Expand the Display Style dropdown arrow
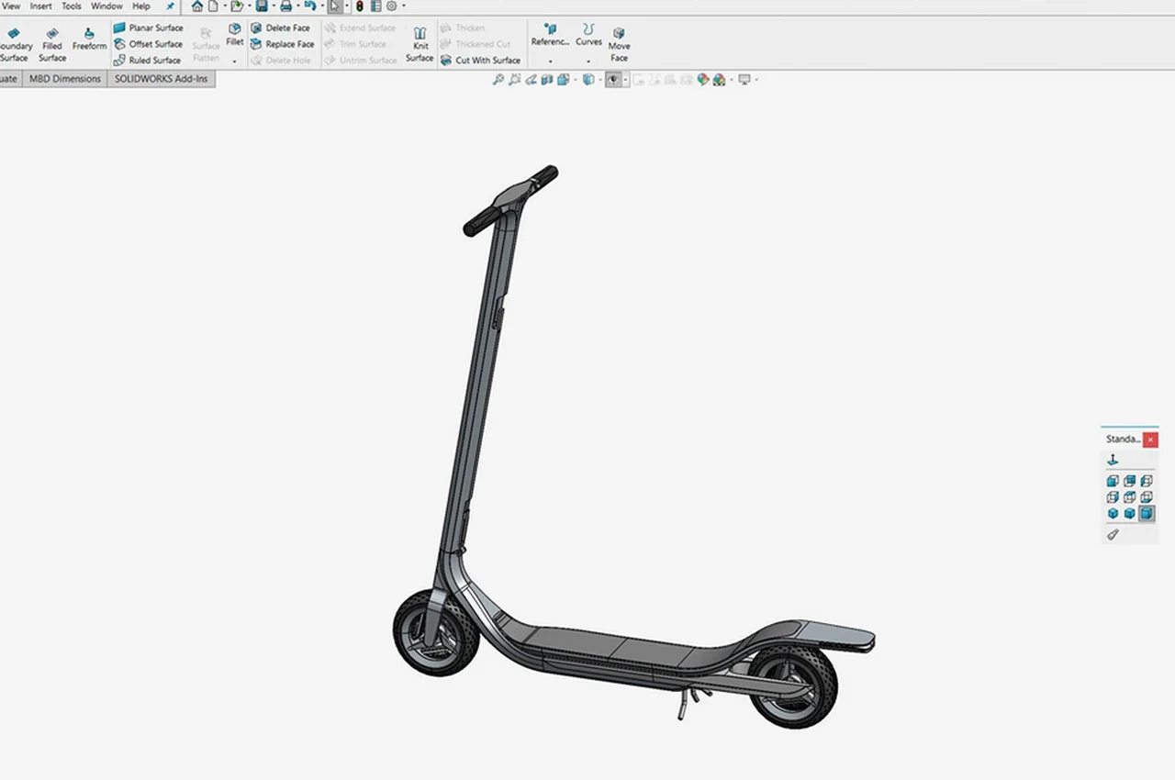 600,79
